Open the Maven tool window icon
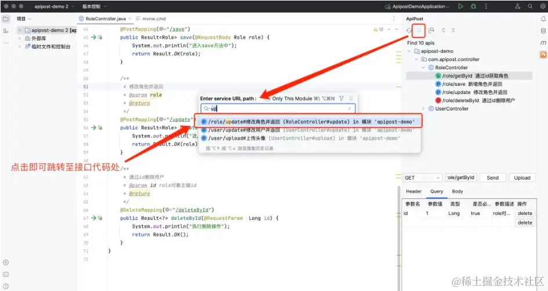The image size is (548, 291). click(x=543, y=43)
